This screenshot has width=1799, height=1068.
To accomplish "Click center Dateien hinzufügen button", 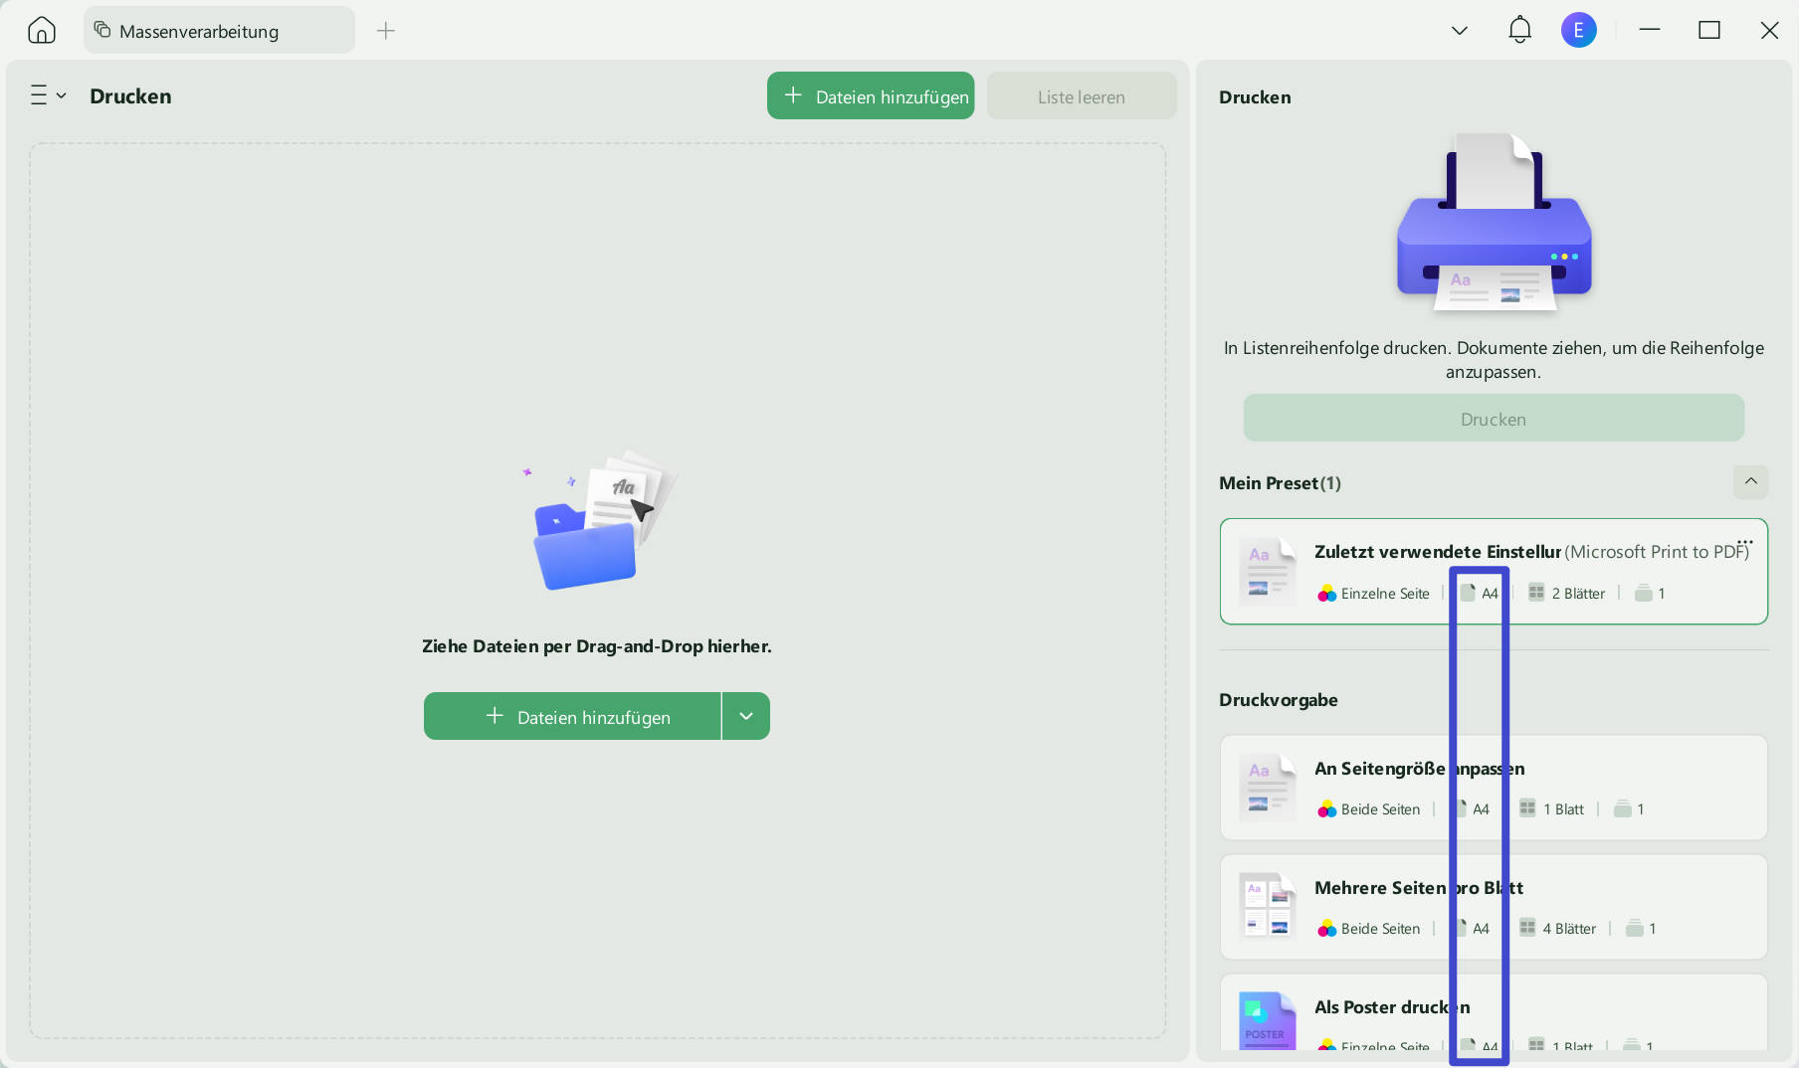I will pyautogui.click(x=572, y=716).
